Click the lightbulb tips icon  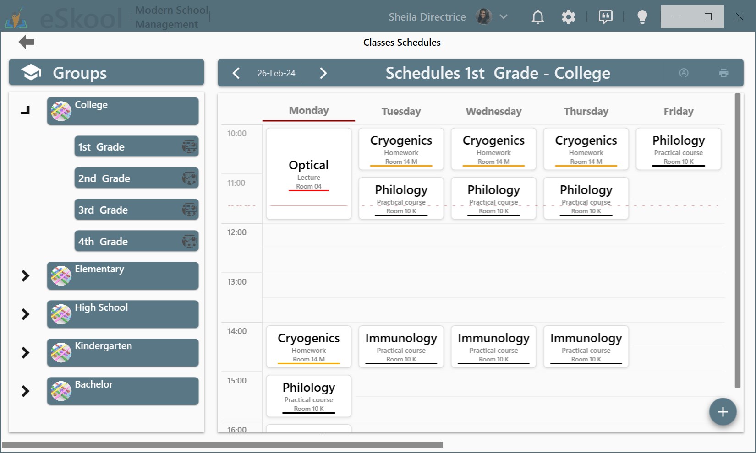pos(642,16)
